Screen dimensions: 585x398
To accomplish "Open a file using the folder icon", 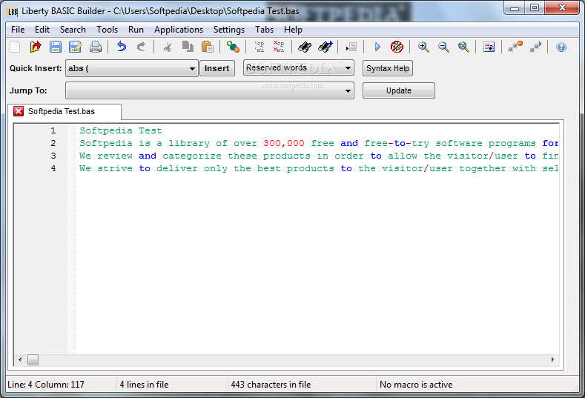I will 36,47.
